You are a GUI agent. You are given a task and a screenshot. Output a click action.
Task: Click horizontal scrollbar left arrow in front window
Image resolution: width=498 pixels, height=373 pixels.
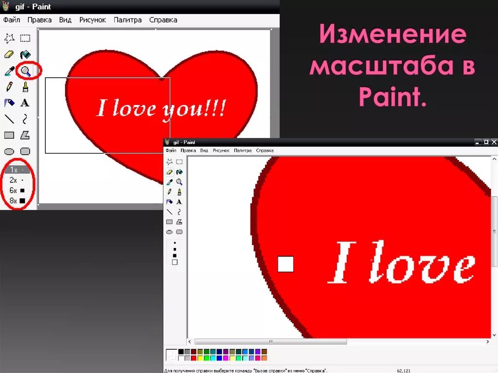190,342
